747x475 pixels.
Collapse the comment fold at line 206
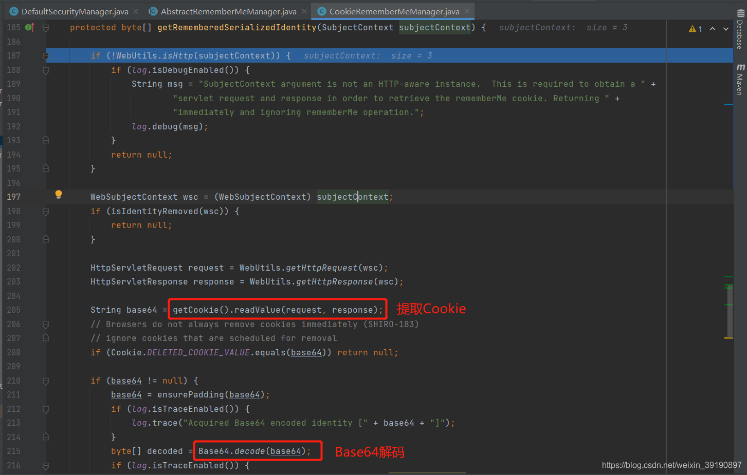46,324
